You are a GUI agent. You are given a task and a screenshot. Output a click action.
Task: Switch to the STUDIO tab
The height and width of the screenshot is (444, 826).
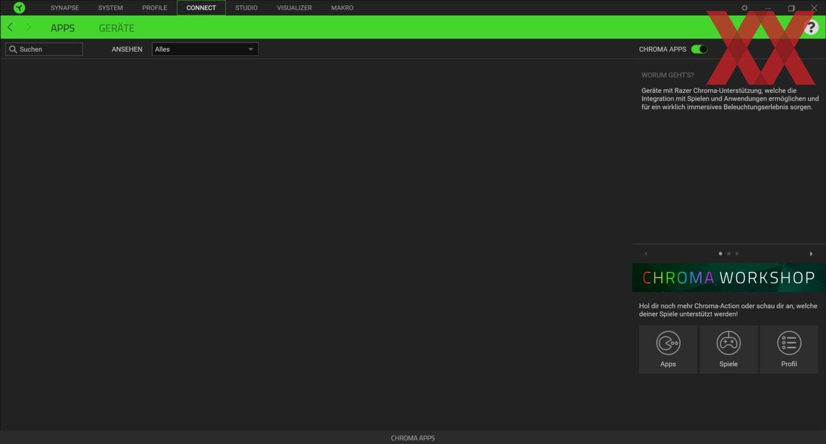(247, 8)
